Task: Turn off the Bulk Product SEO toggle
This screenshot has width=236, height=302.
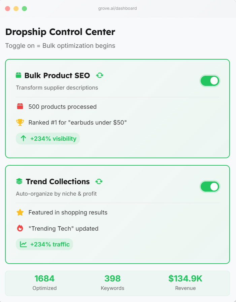Action: point(210,81)
